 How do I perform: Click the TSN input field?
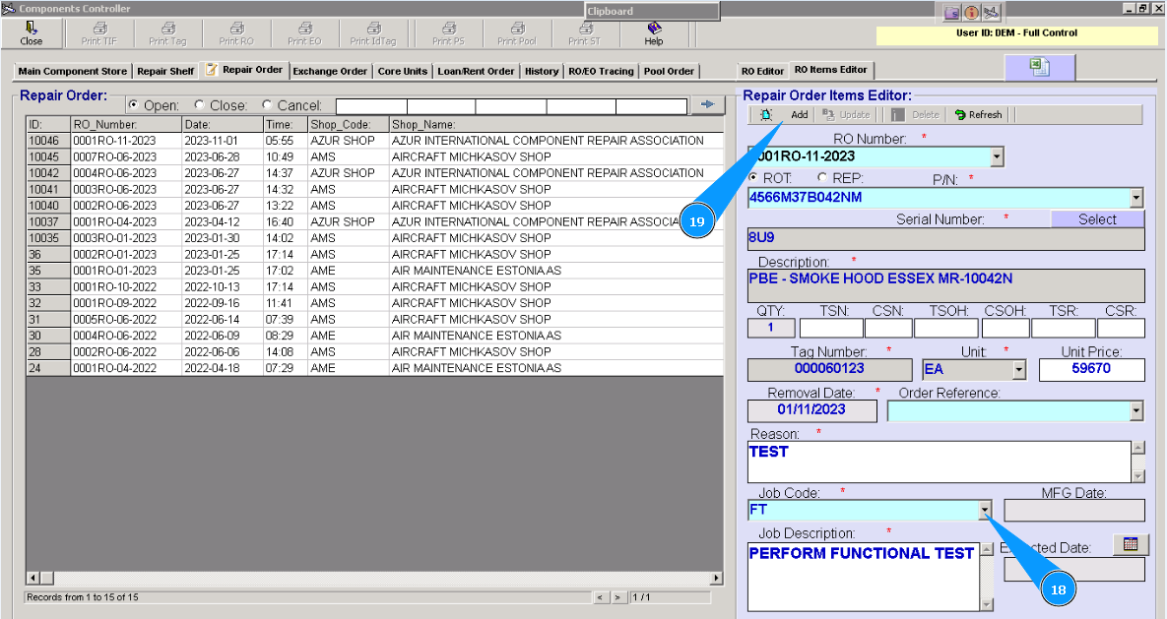pyautogui.click(x=830, y=328)
